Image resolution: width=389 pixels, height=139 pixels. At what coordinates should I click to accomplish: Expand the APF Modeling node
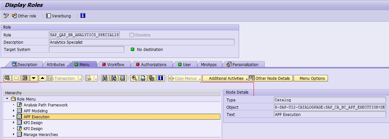pos(13,111)
